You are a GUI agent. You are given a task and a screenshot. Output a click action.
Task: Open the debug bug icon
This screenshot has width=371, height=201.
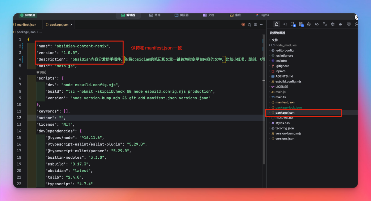click(333, 24)
